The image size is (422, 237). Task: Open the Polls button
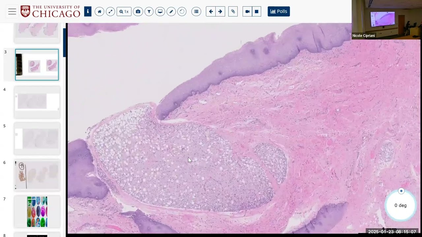click(x=279, y=12)
